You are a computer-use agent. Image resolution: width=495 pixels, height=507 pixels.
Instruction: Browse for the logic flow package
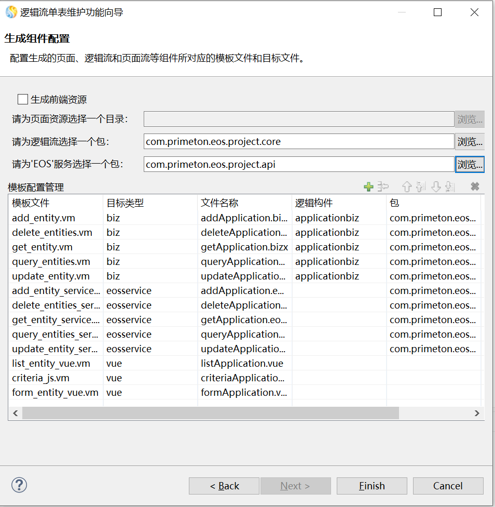pyautogui.click(x=470, y=142)
